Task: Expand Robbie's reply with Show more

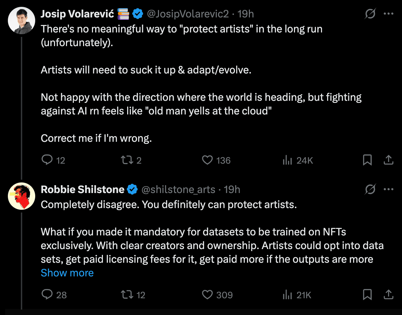Action: (x=67, y=273)
